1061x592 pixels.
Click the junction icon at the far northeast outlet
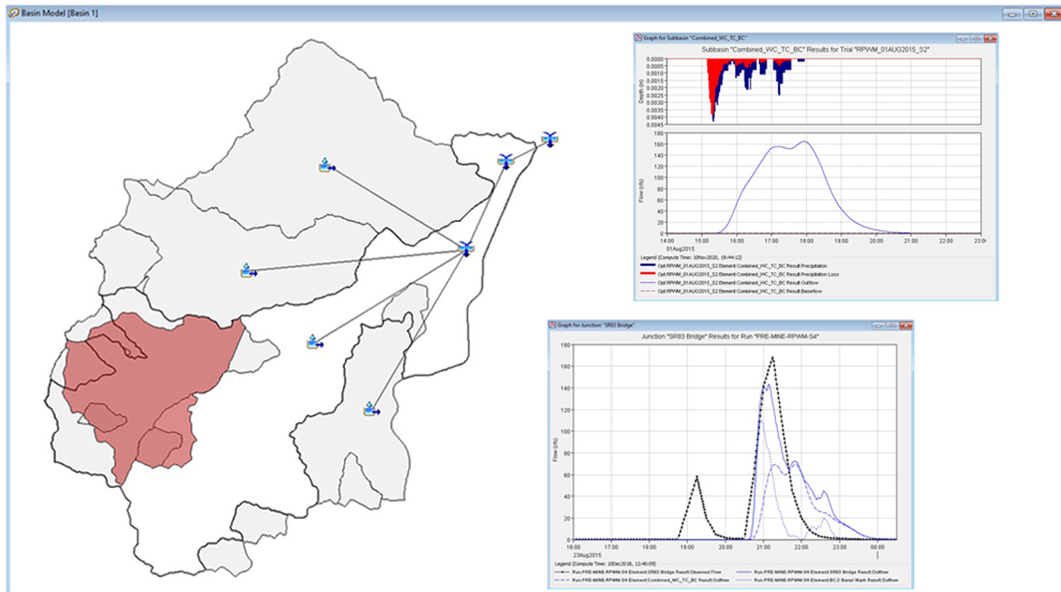[x=550, y=139]
